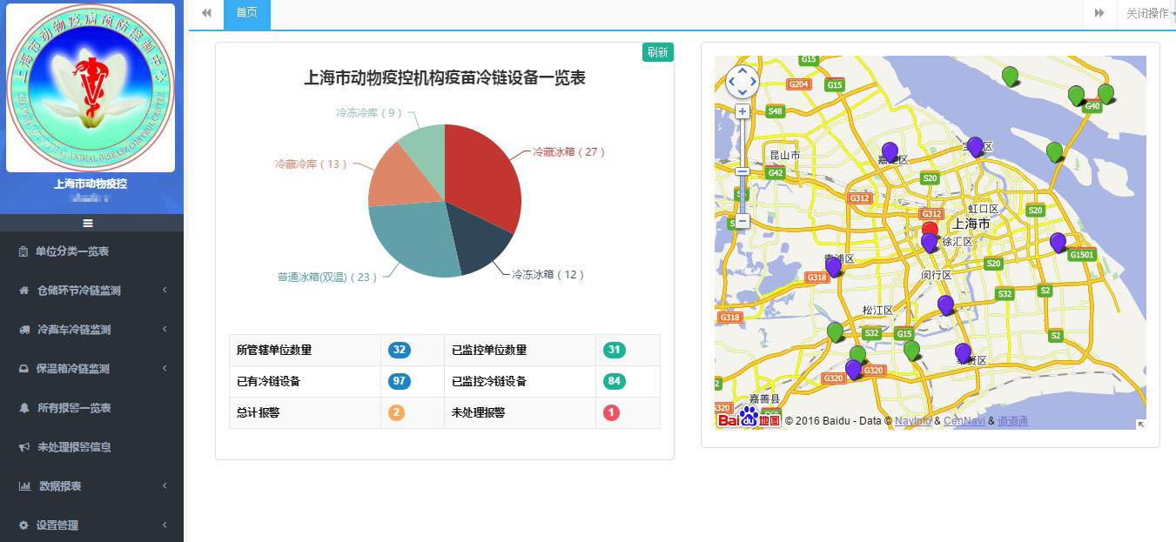Open the NavInfo link on the map
The width and height of the screenshot is (1176, 542).
(x=912, y=421)
